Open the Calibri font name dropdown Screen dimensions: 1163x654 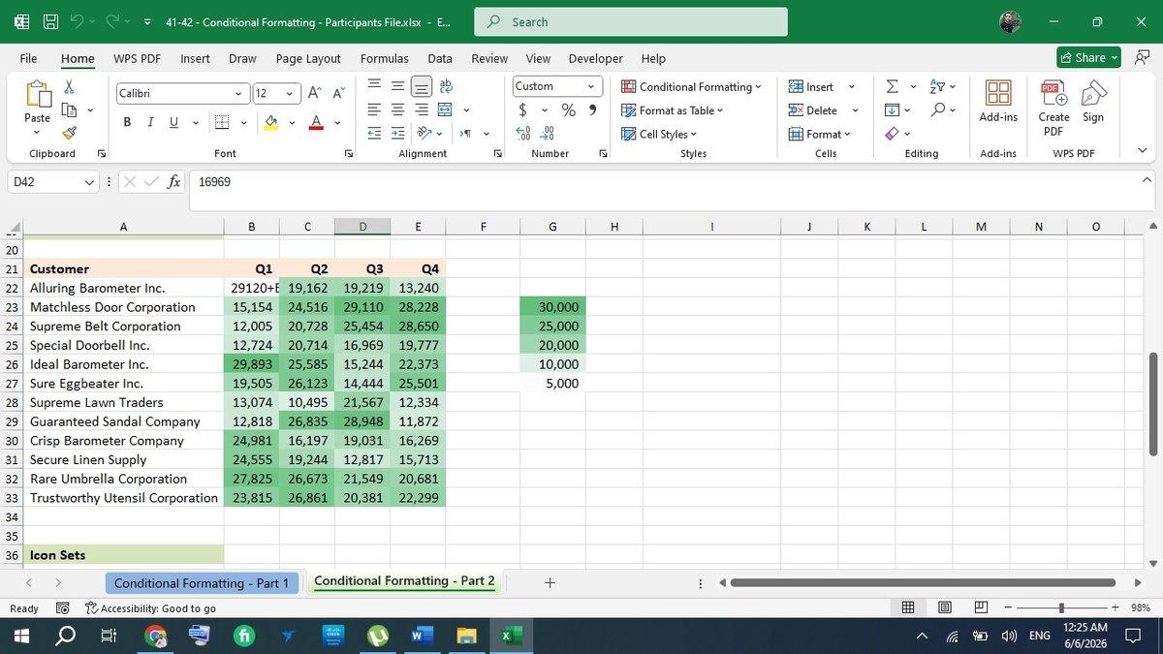click(182, 94)
